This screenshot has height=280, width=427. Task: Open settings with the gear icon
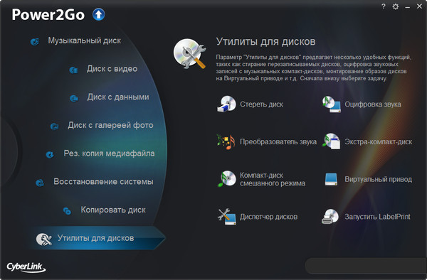[x=396, y=6]
